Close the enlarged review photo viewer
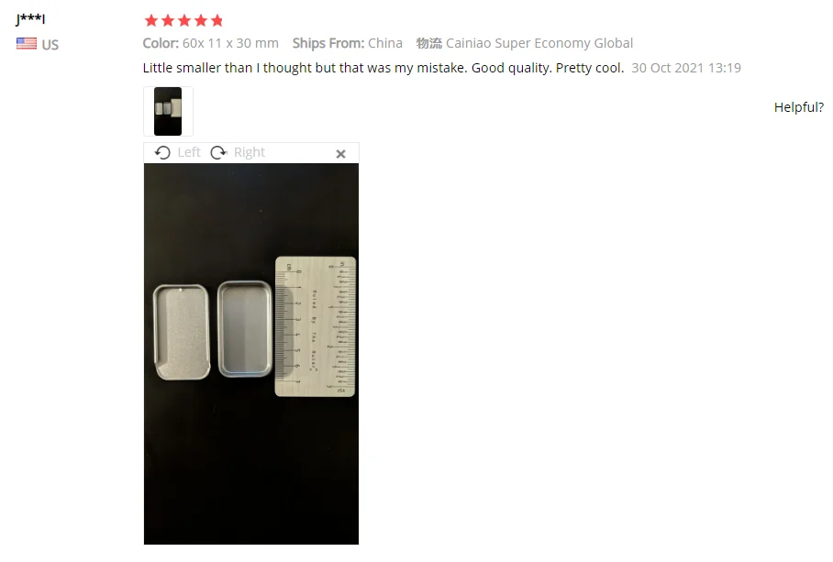 (x=341, y=154)
